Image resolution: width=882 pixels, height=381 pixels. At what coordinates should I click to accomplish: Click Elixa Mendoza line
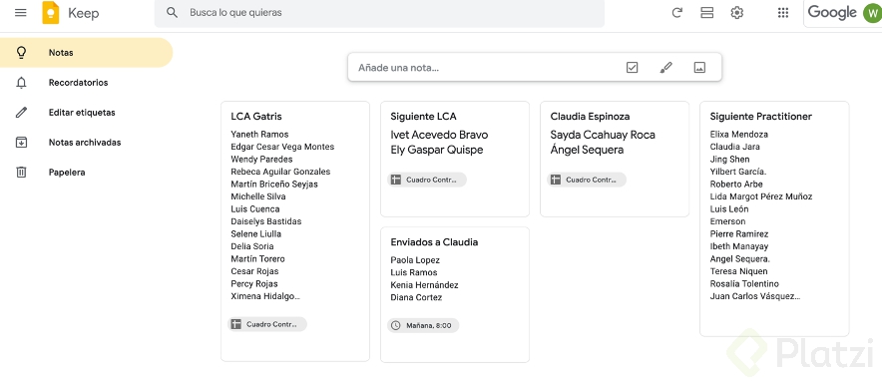click(738, 135)
